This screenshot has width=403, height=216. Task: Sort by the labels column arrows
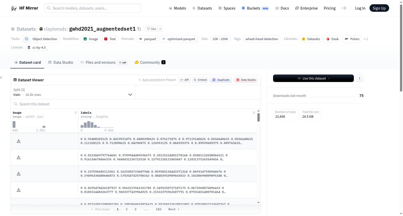pyautogui.click(x=254, y=113)
